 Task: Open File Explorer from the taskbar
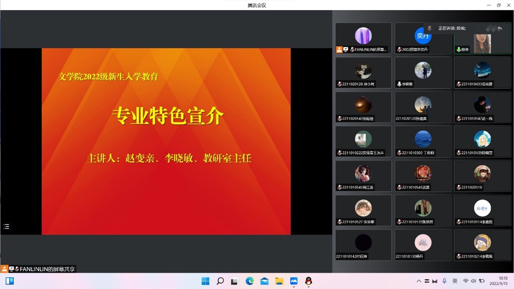pyautogui.click(x=279, y=281)
